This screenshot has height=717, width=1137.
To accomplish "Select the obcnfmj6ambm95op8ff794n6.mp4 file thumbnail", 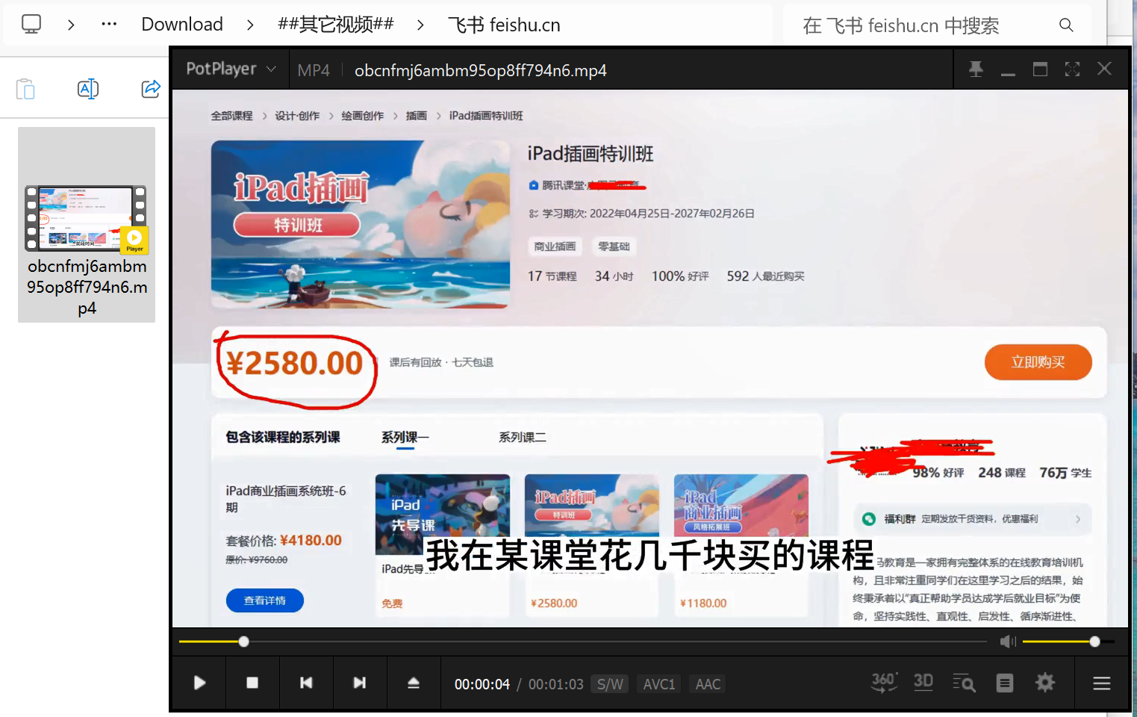I will pos(87,225).
